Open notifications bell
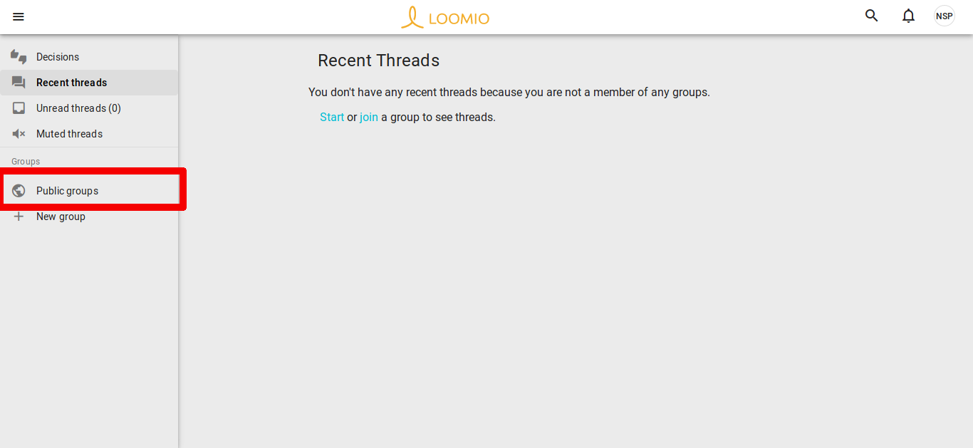Image resolution: width=973 pixels, height=448 pixels. click(x=908, y=16)
